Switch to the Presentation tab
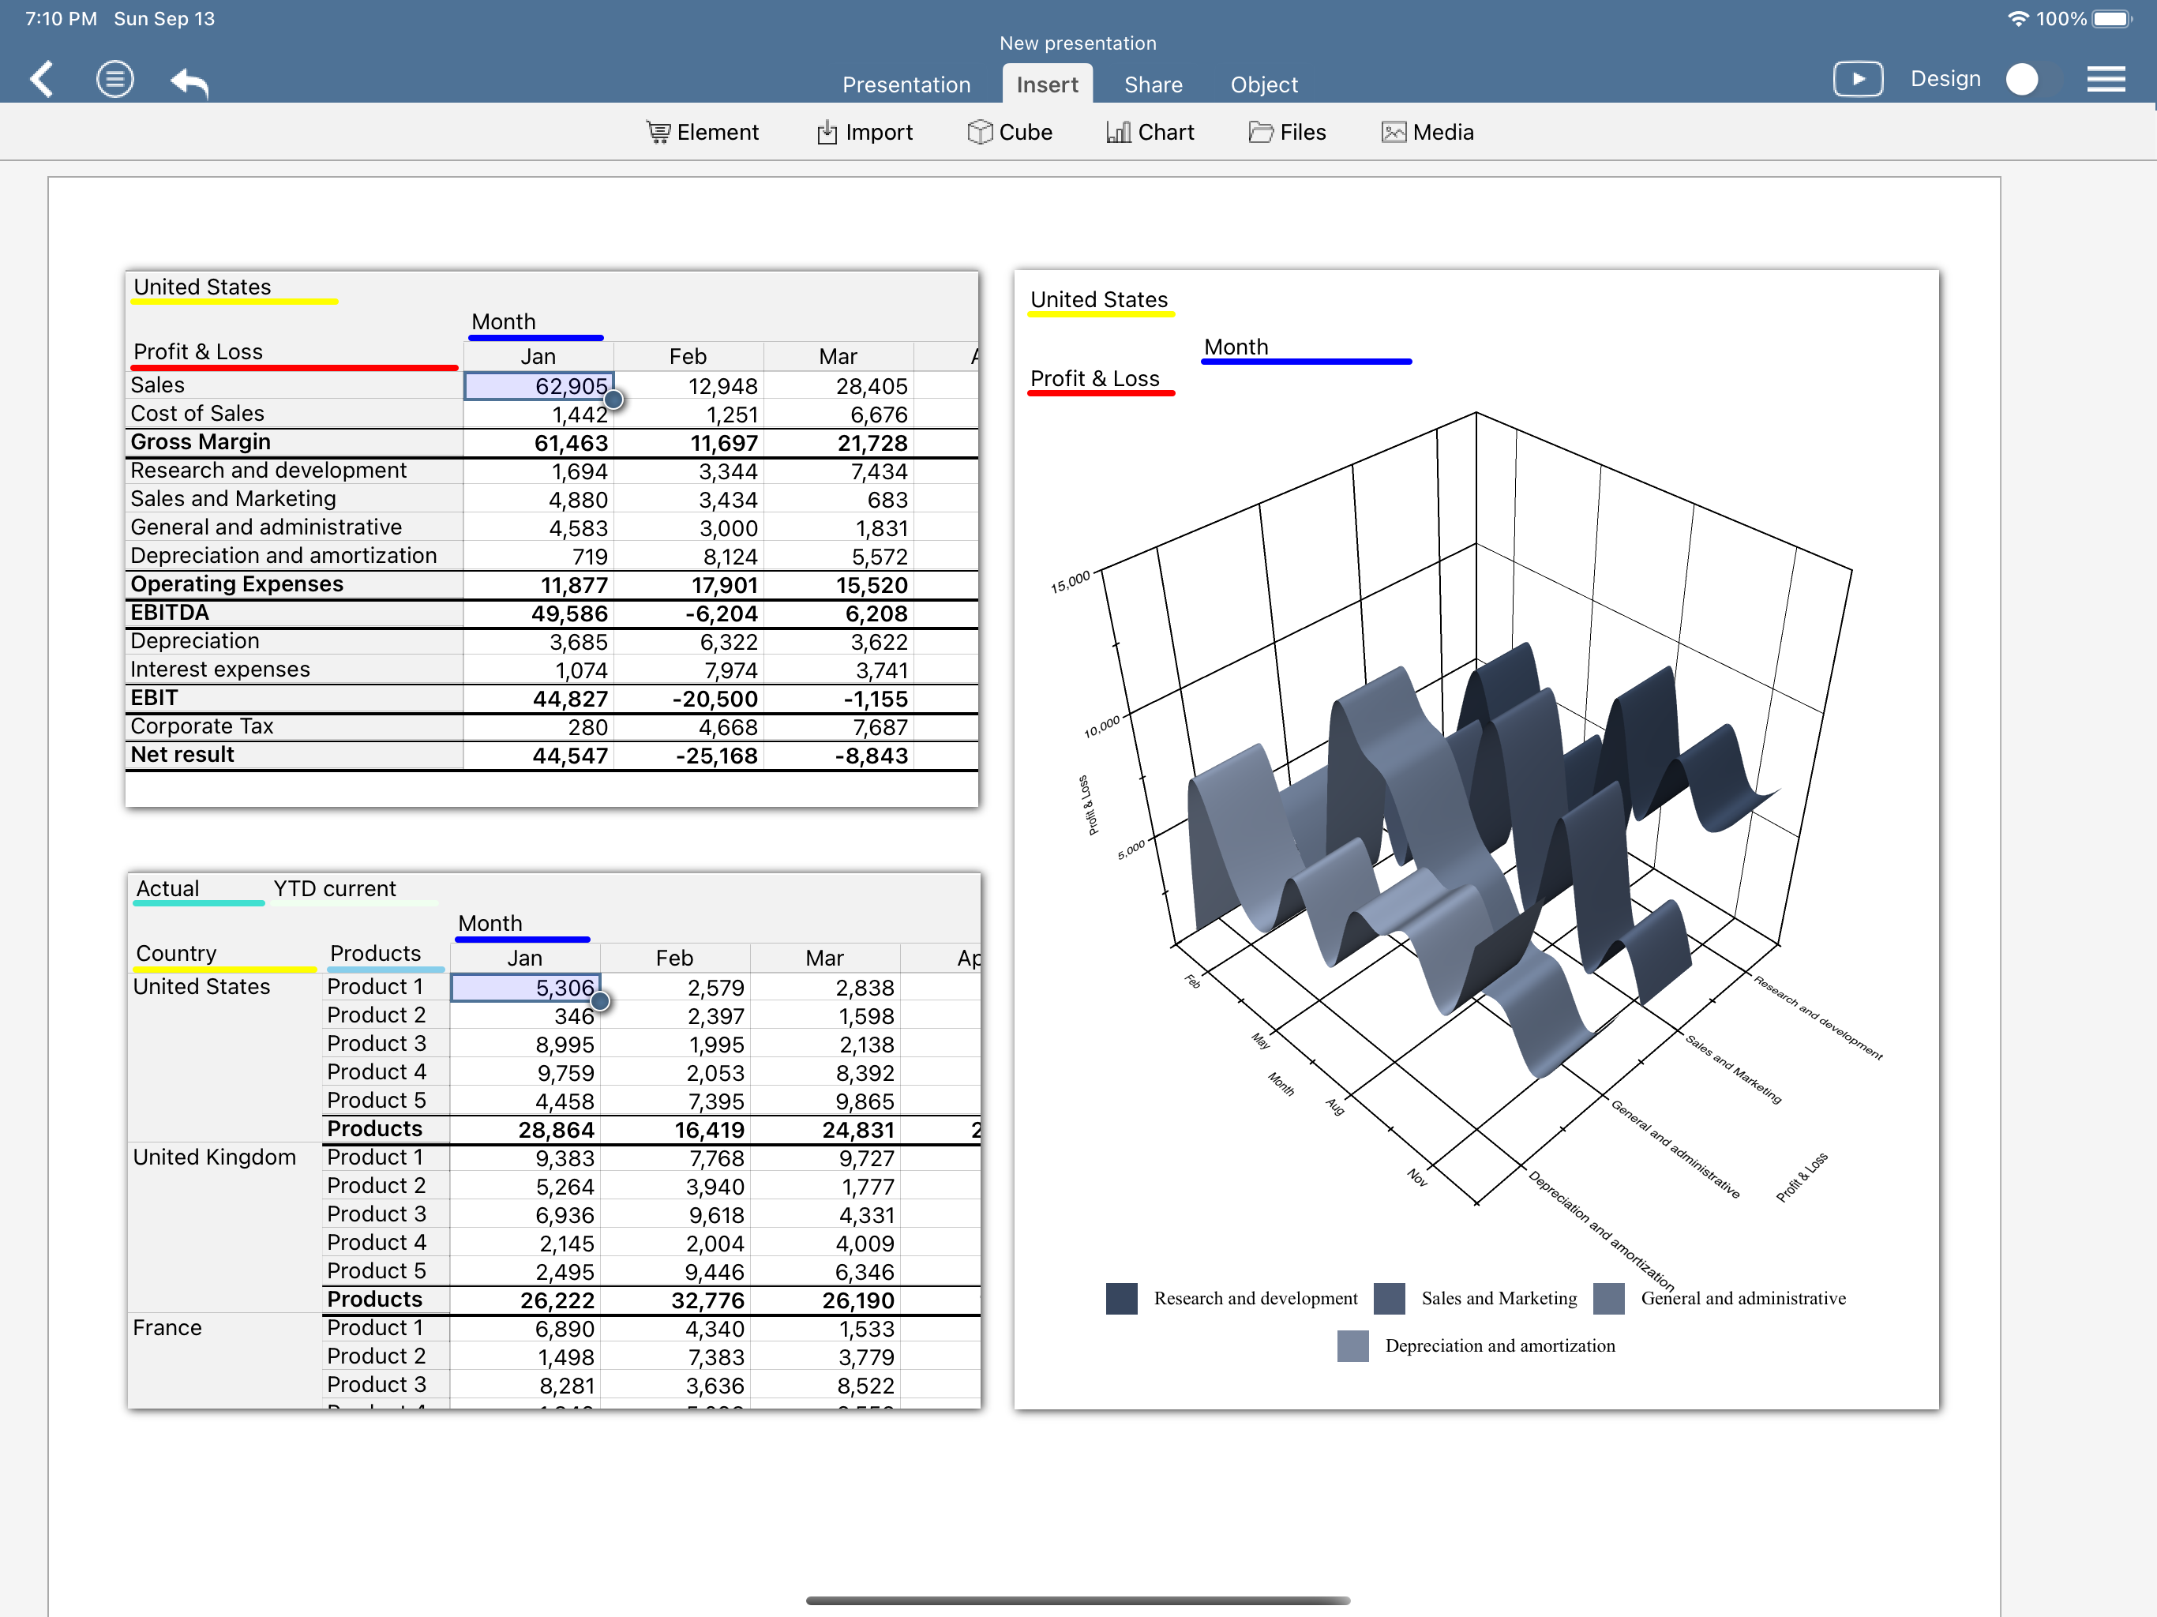This screenshot has width=2157, height=1617. [x=906, y=84]
